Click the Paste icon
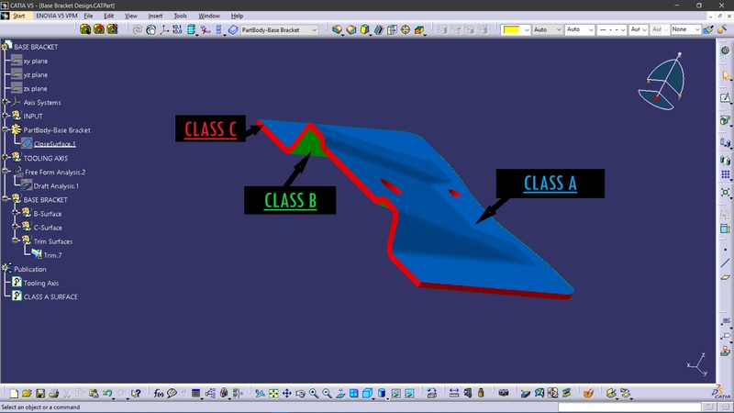Viewport: 734px width, 413px height. pos(94,394)
